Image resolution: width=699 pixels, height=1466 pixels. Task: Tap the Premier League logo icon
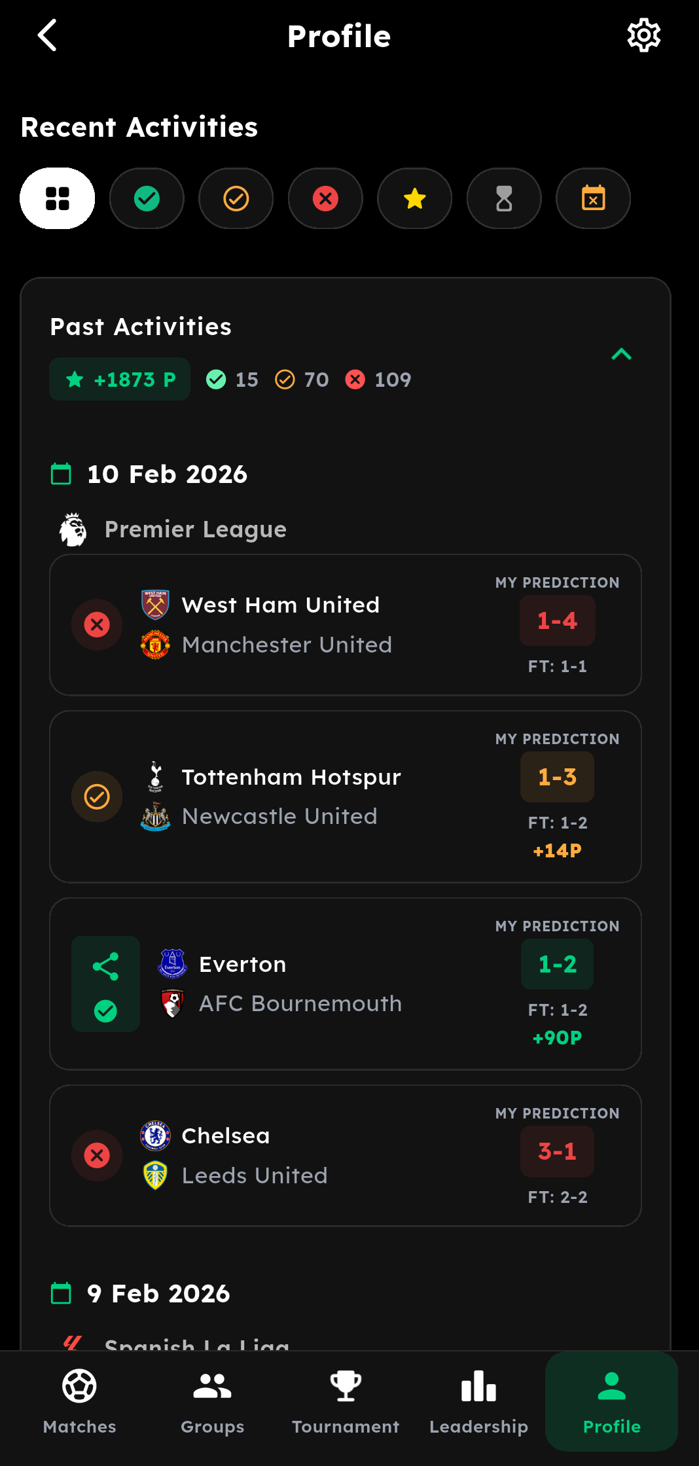coord(73,529)
